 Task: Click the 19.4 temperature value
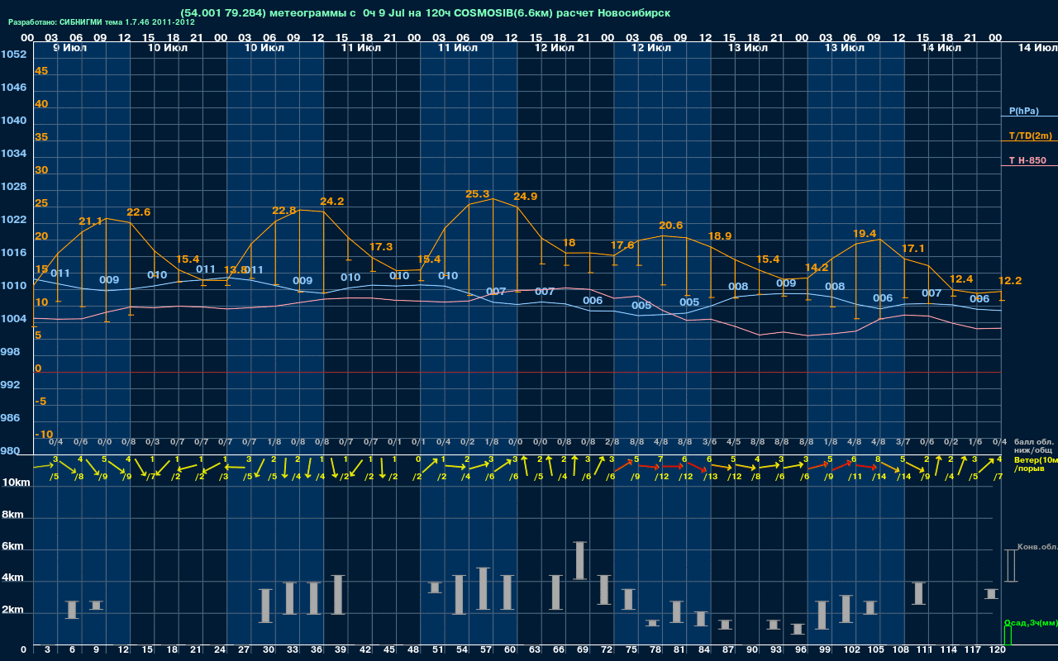[865, 234]
